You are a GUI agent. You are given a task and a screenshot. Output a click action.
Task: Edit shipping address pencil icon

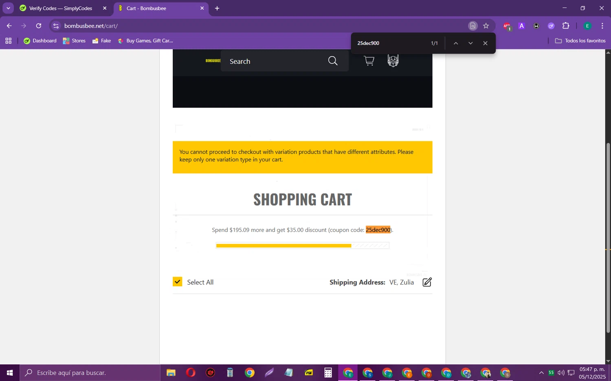coord(427,282)
